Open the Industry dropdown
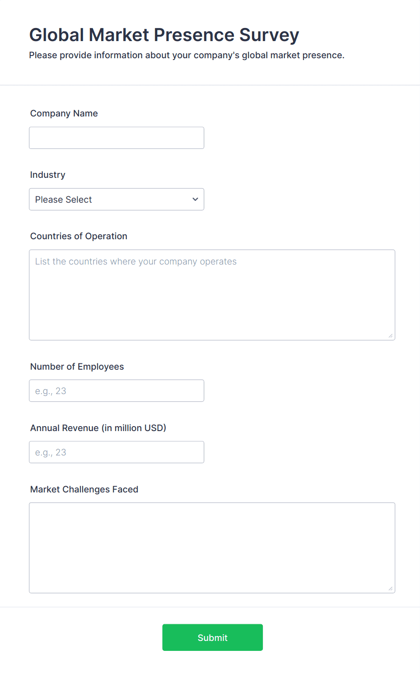420x673 pixels. [x=117, y=199]
